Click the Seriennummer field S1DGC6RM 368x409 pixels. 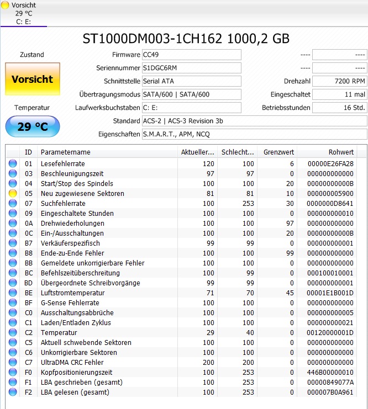click(x=191, y=68)
